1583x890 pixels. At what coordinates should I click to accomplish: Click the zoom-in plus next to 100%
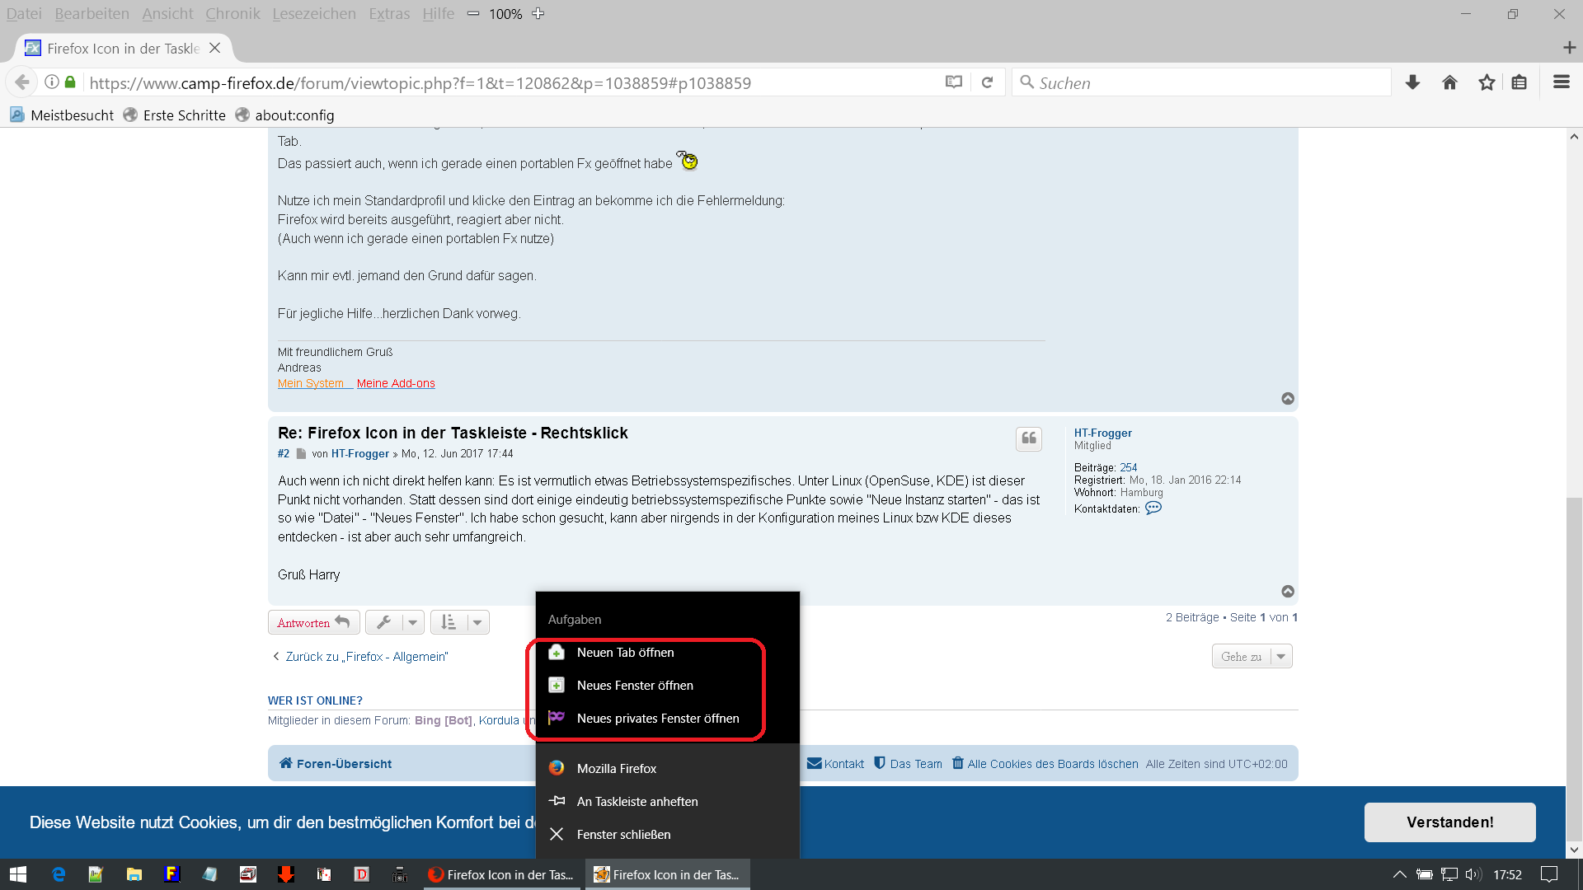[x=538, y=14]
